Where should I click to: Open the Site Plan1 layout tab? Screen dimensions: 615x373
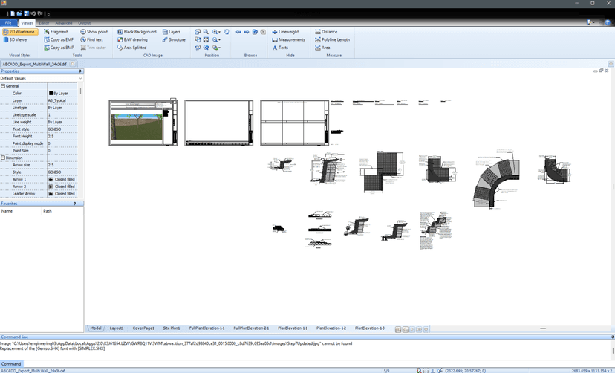[x=171, y=328]
